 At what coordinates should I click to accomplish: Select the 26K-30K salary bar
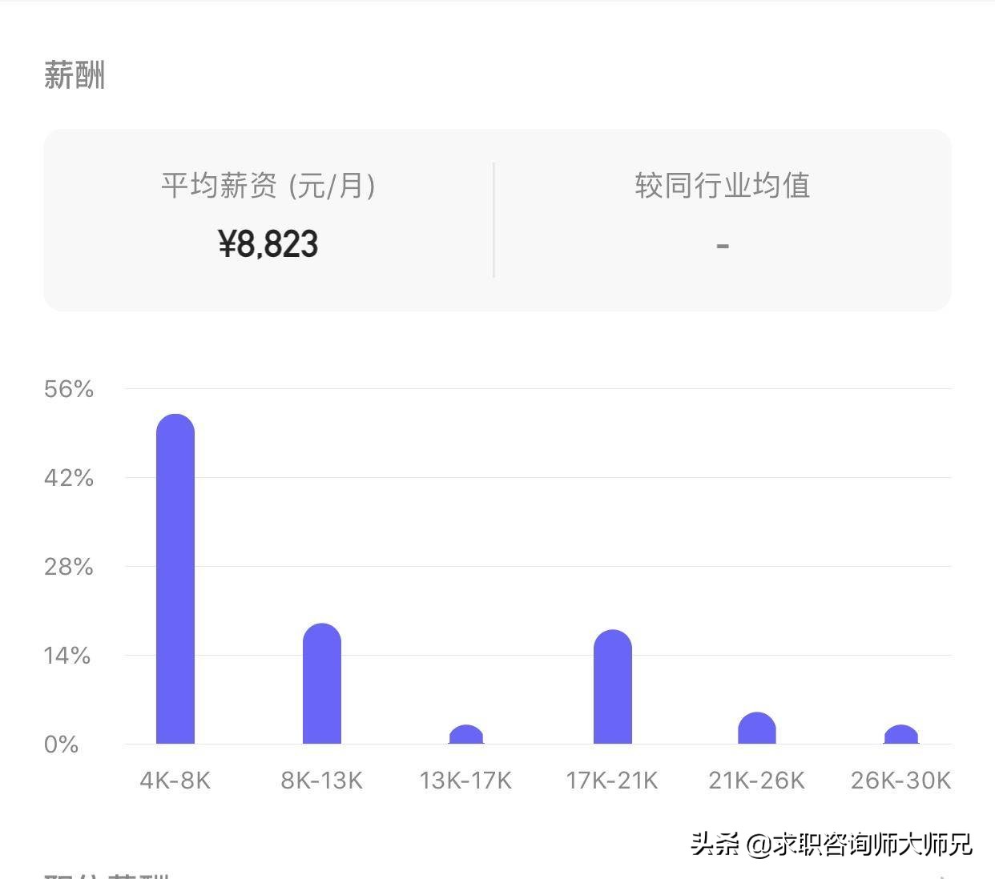[901, 735]
